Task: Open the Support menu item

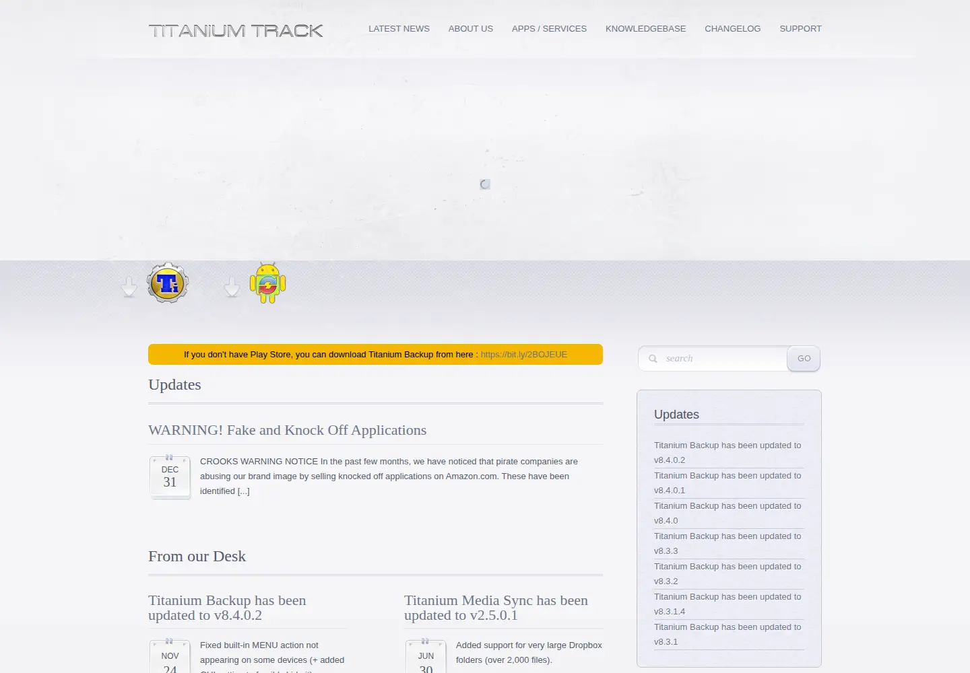Action: pos(800,29)
